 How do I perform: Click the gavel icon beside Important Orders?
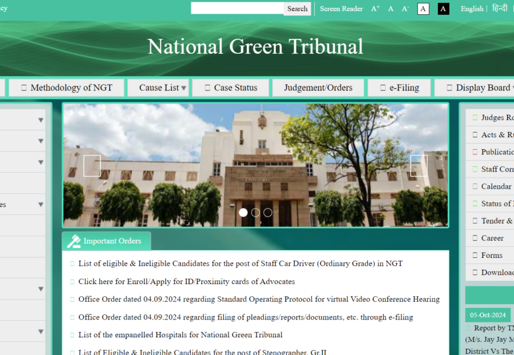74,241
